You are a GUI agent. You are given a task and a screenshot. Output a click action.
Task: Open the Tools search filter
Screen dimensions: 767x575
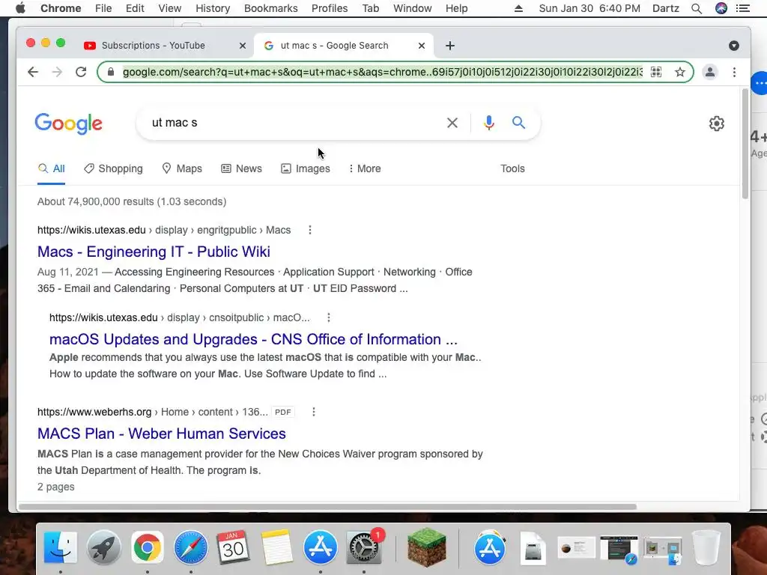(512, 168)
